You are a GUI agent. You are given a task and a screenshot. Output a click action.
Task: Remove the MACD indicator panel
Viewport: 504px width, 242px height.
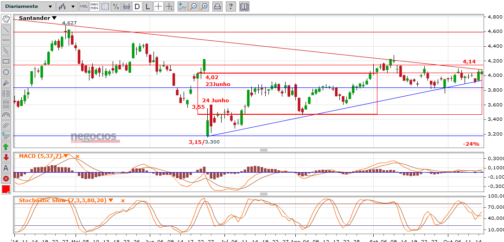point(77,156)
